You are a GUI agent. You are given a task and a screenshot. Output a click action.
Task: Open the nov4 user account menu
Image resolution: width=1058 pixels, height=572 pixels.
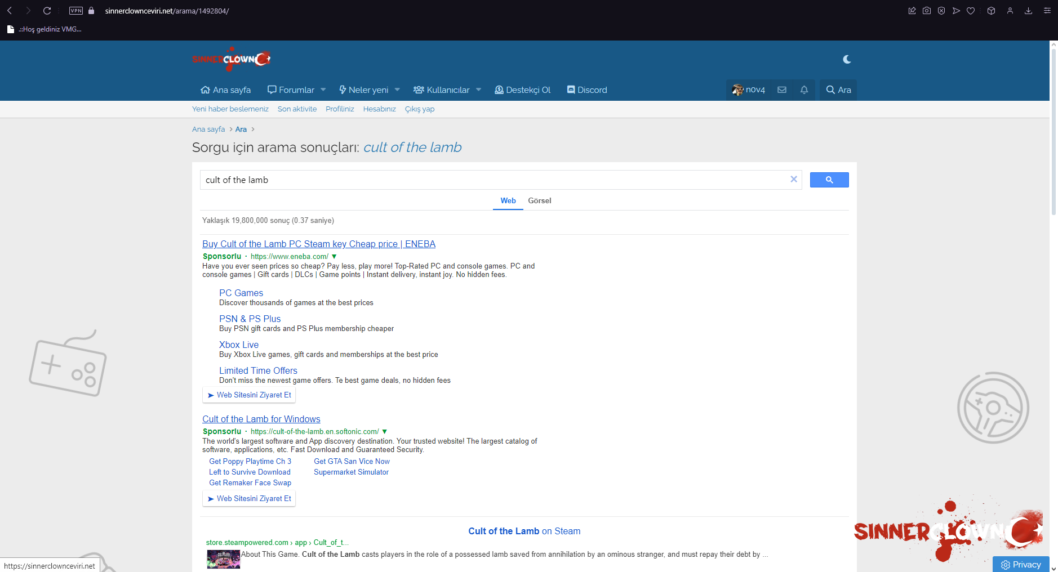coord(748,90)
